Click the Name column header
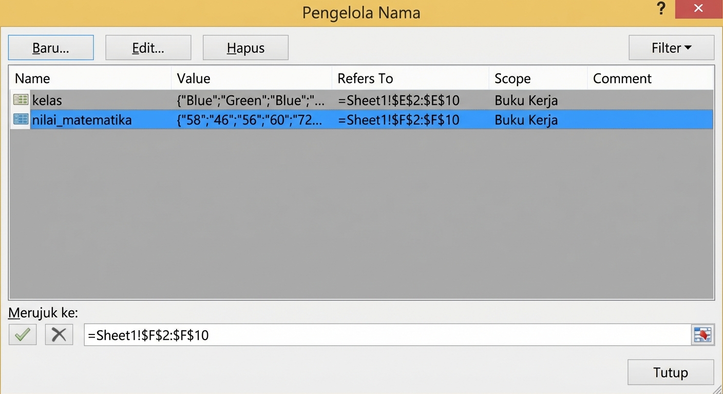Image resolution: width=723 pixels, height=394 pixels. click(32, 78)
